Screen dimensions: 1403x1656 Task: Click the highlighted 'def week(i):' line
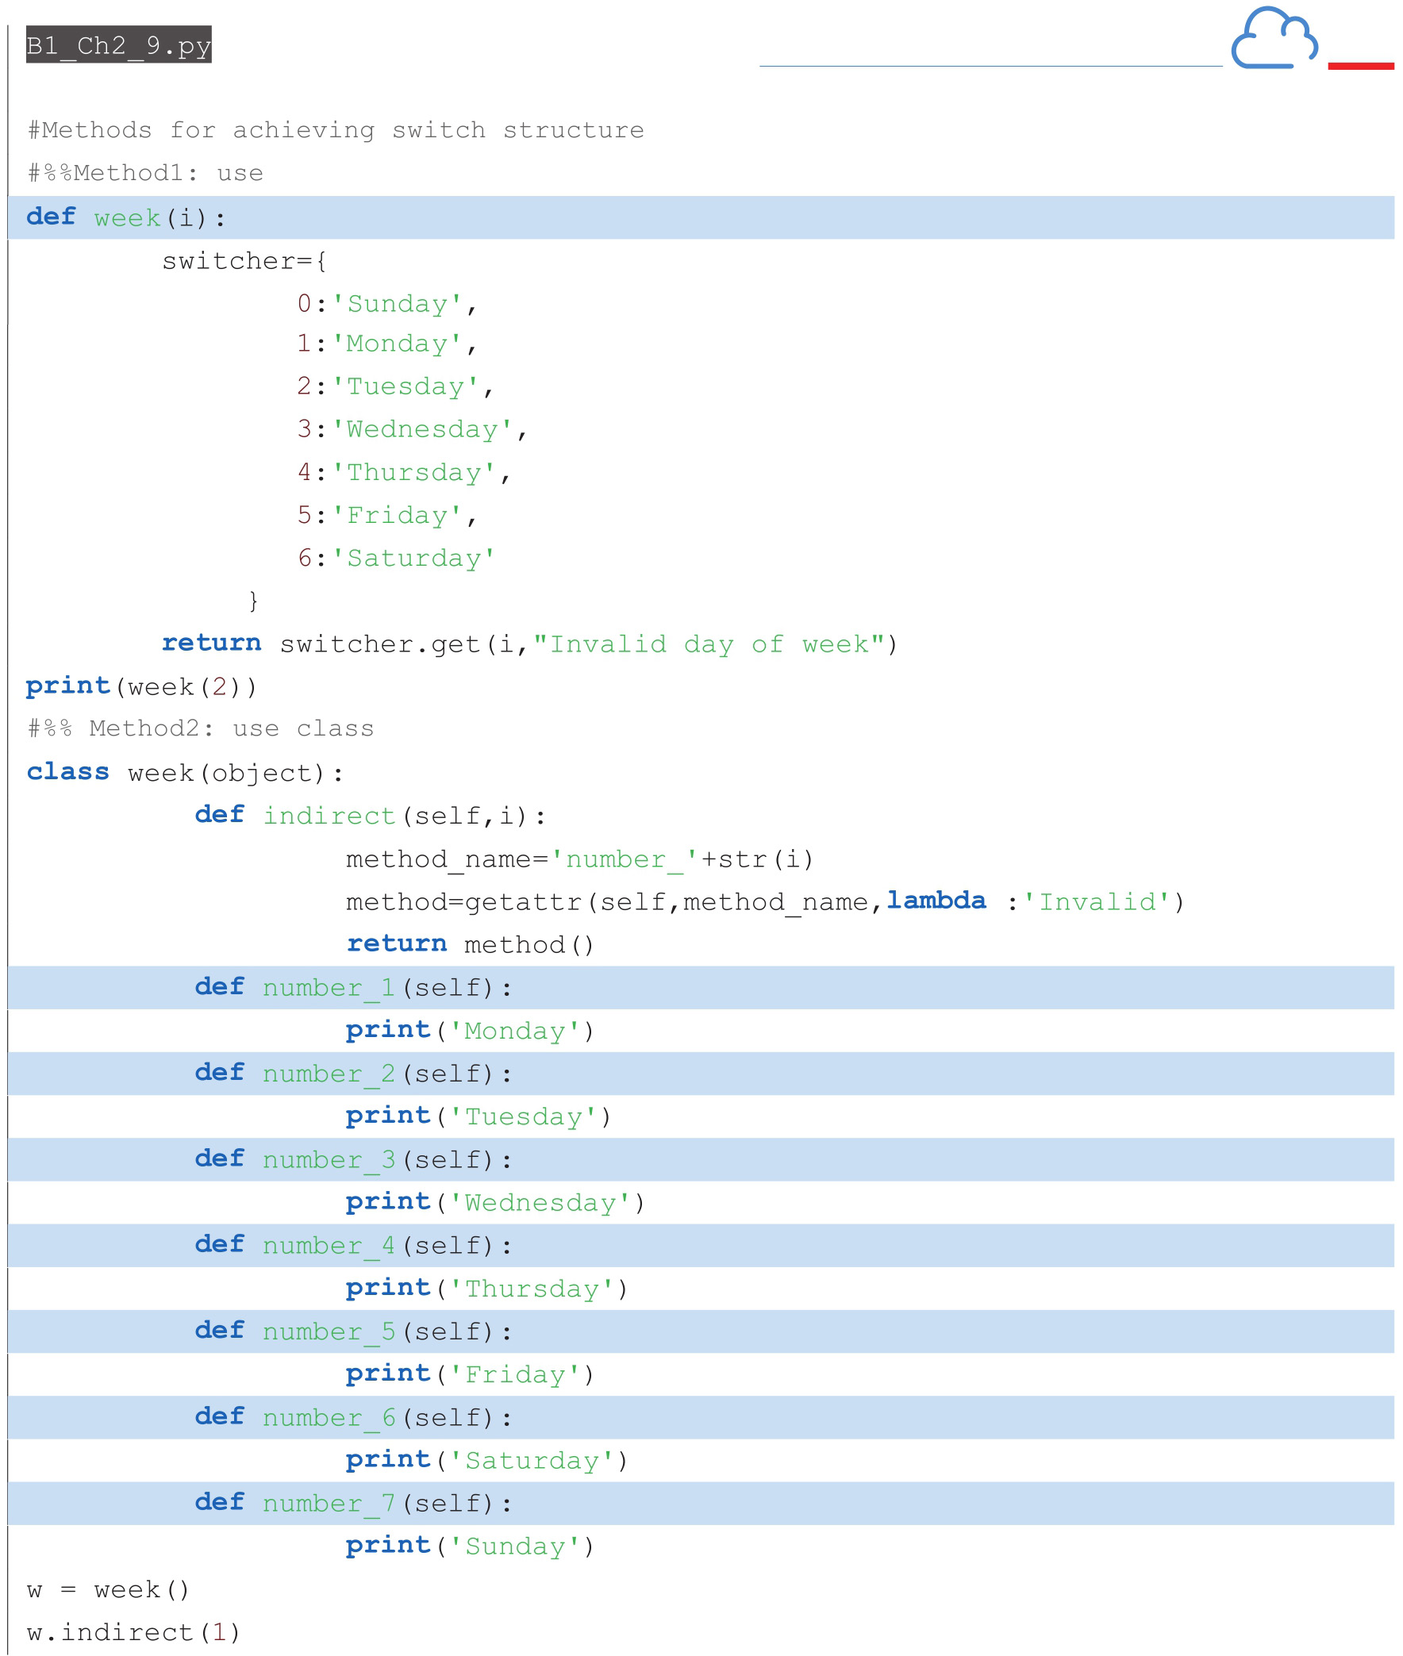(x=125, y=217)
